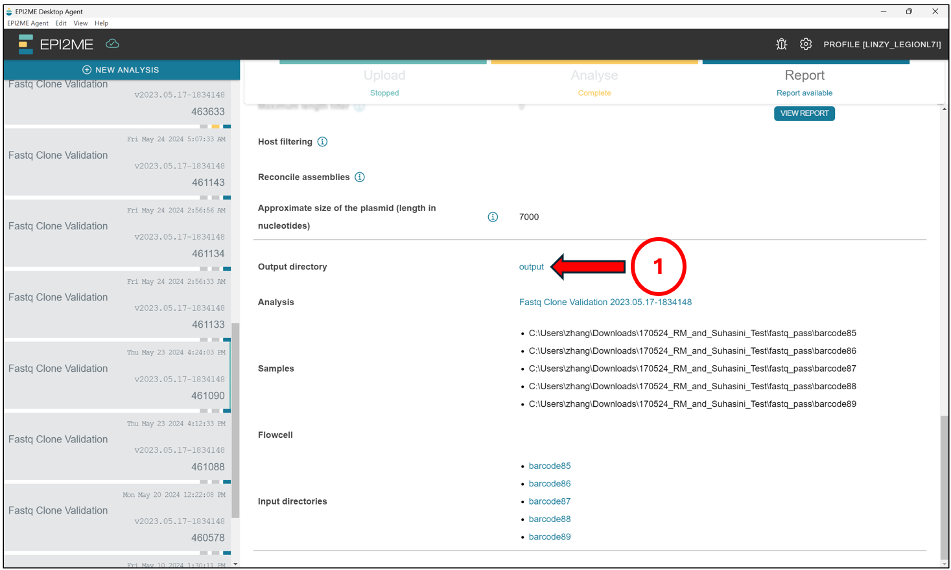The height and width of the screenshot is (570, 951).
Task: Open the profile LINZY_LEGIONL7I menu
Action: (882, 45)
